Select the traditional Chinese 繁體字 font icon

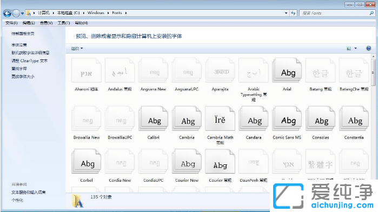pyautogui.click(x=320, y=161)
